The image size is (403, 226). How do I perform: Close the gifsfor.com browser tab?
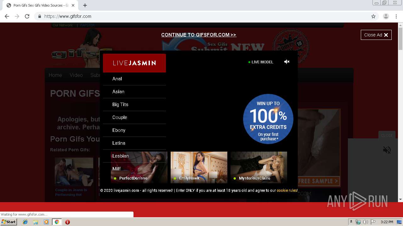[73, 5]
